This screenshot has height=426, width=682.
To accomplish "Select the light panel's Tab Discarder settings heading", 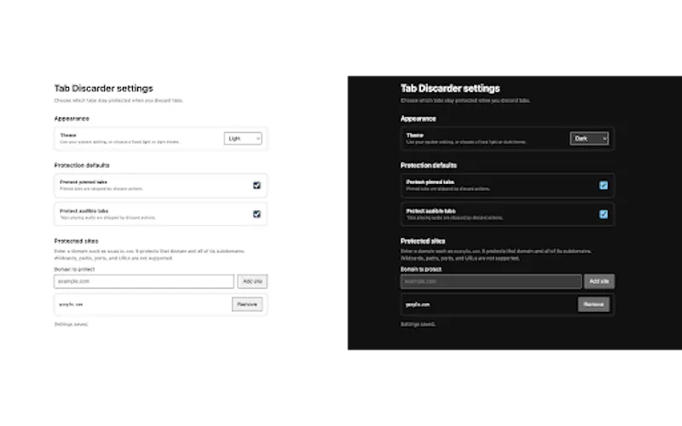I will [x=103, y=89].
